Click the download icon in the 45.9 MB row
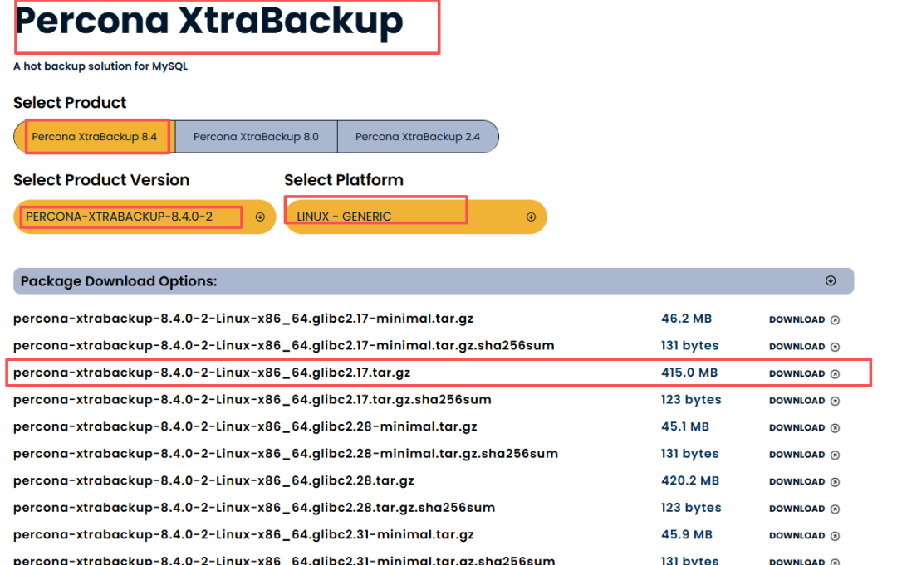Screen dimensions: 897x565 (x=836, y=536)
